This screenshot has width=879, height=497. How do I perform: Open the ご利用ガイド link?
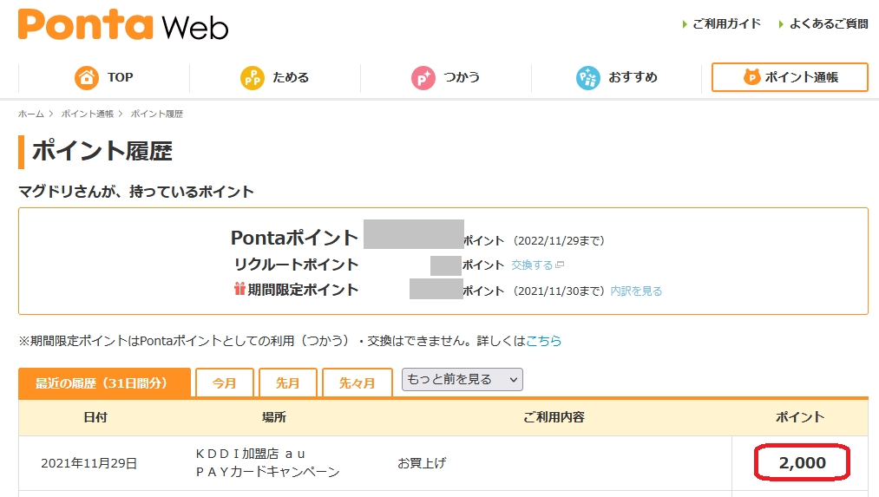[726, 23]
